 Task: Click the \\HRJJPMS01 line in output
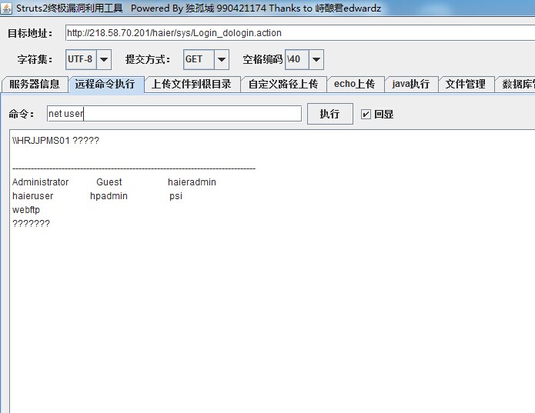55,141
